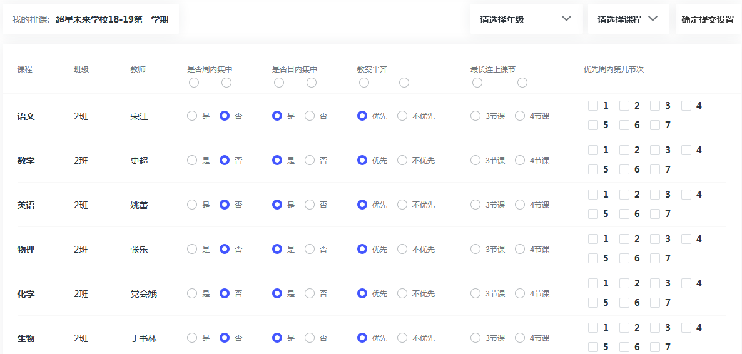Screen dimensions: 742x354
Task: Tick period 4 checkbox for 数学
Action: [x=686, y=150]
